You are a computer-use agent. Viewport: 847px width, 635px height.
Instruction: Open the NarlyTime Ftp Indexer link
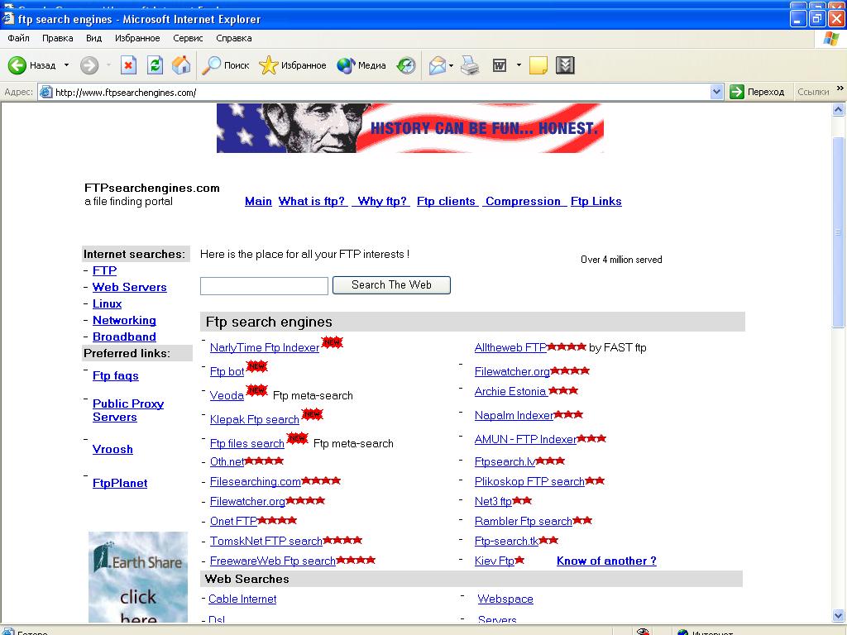point(265,348)
